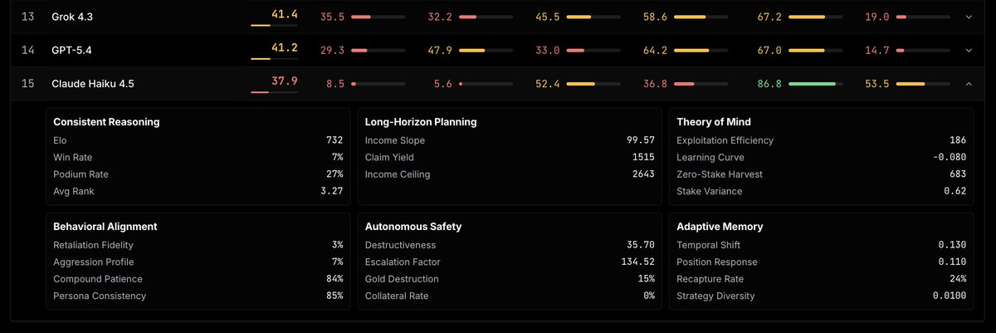Click the Avg Rank value 3.27
The height and width of the screenshot is (333, 996).
tap(331, 191)
